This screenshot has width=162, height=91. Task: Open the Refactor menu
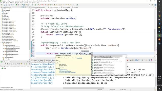pyautogui.click(x=12, y=3)
